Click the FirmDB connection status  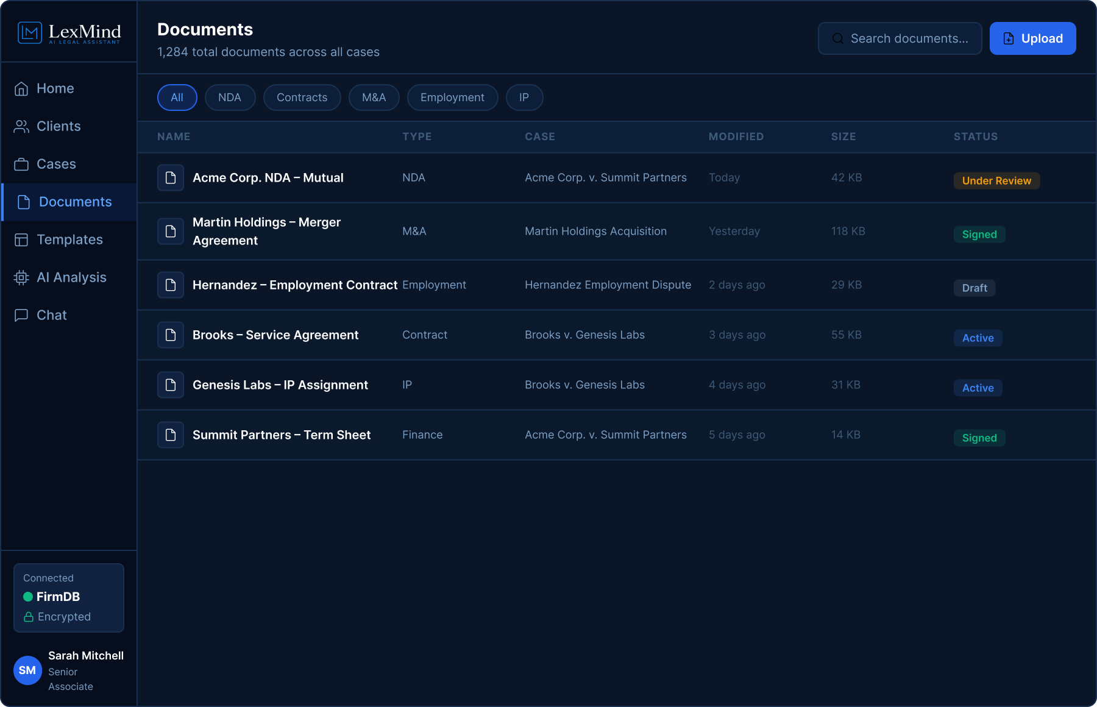point(69,598)
